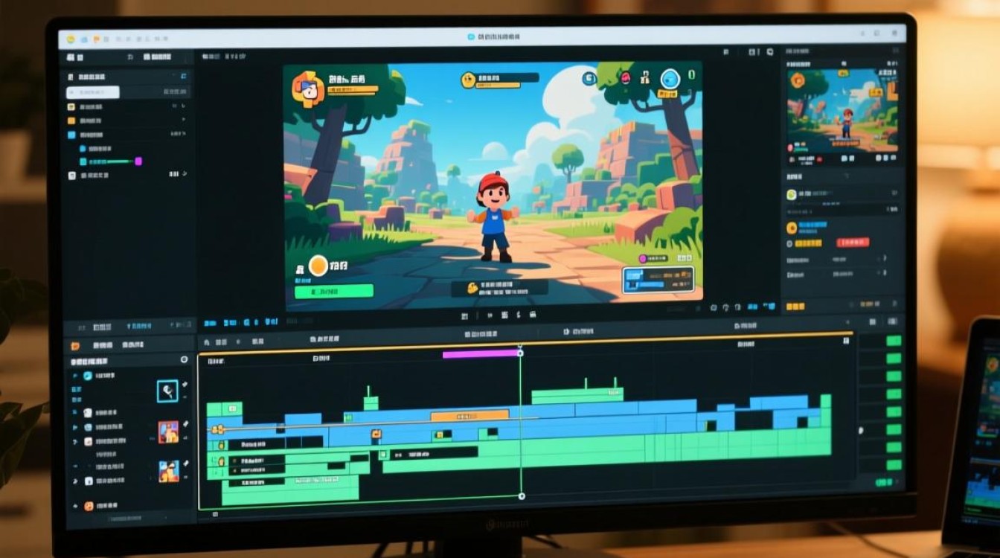Toggle the topmost green square right of the timeline
Screen dimensions: 1000x558
point(894,341)
